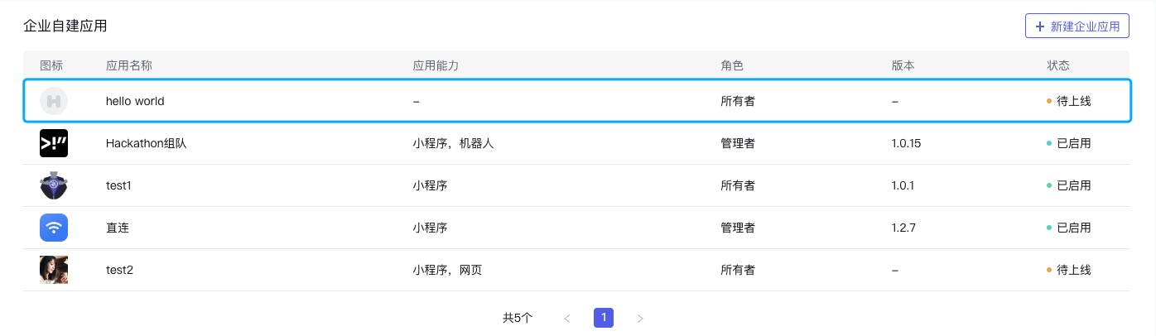Click 已启用 status of 直连 row
This screenshot has height=336, width=1156.
[x=1074, y=228]
